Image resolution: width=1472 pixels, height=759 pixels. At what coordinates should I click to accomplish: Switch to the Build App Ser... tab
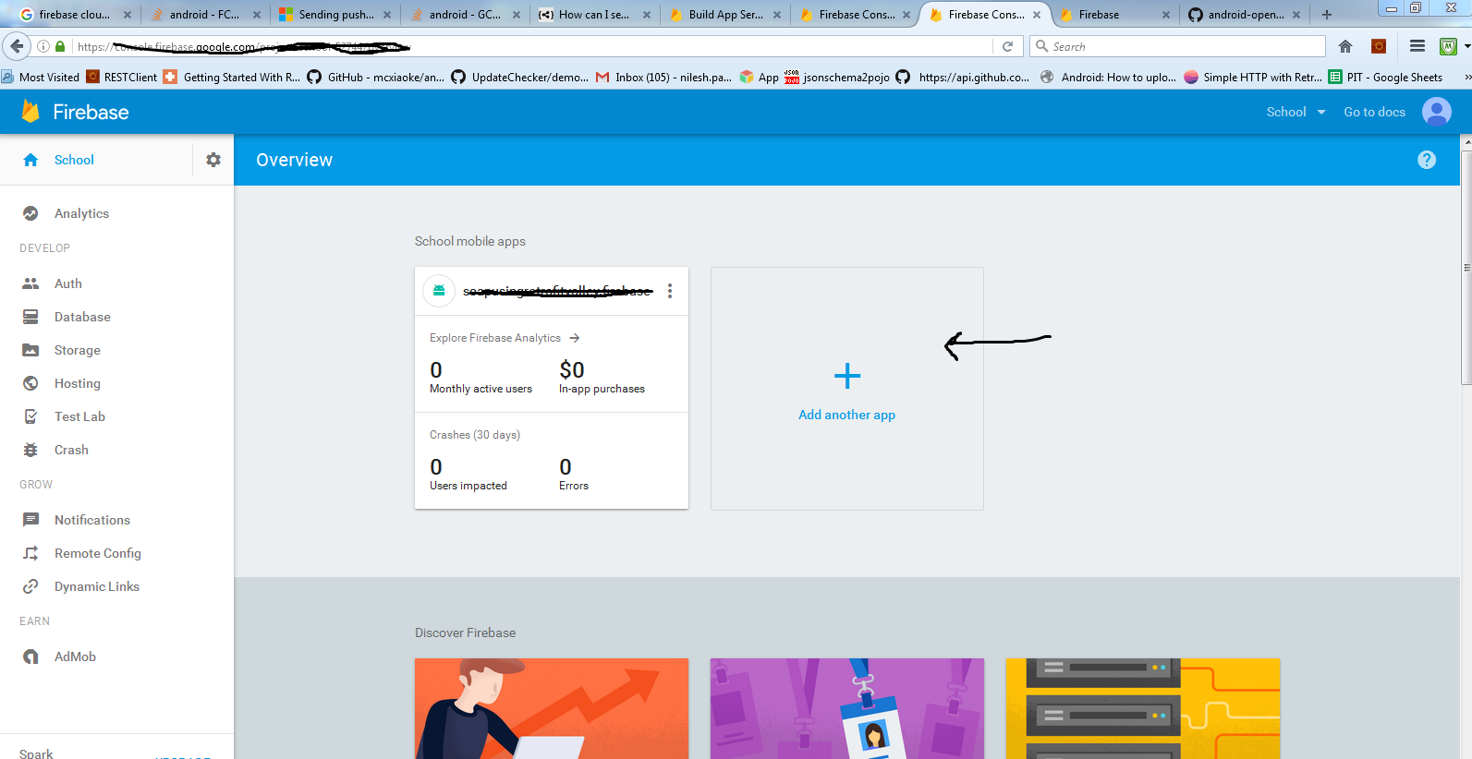725,15
